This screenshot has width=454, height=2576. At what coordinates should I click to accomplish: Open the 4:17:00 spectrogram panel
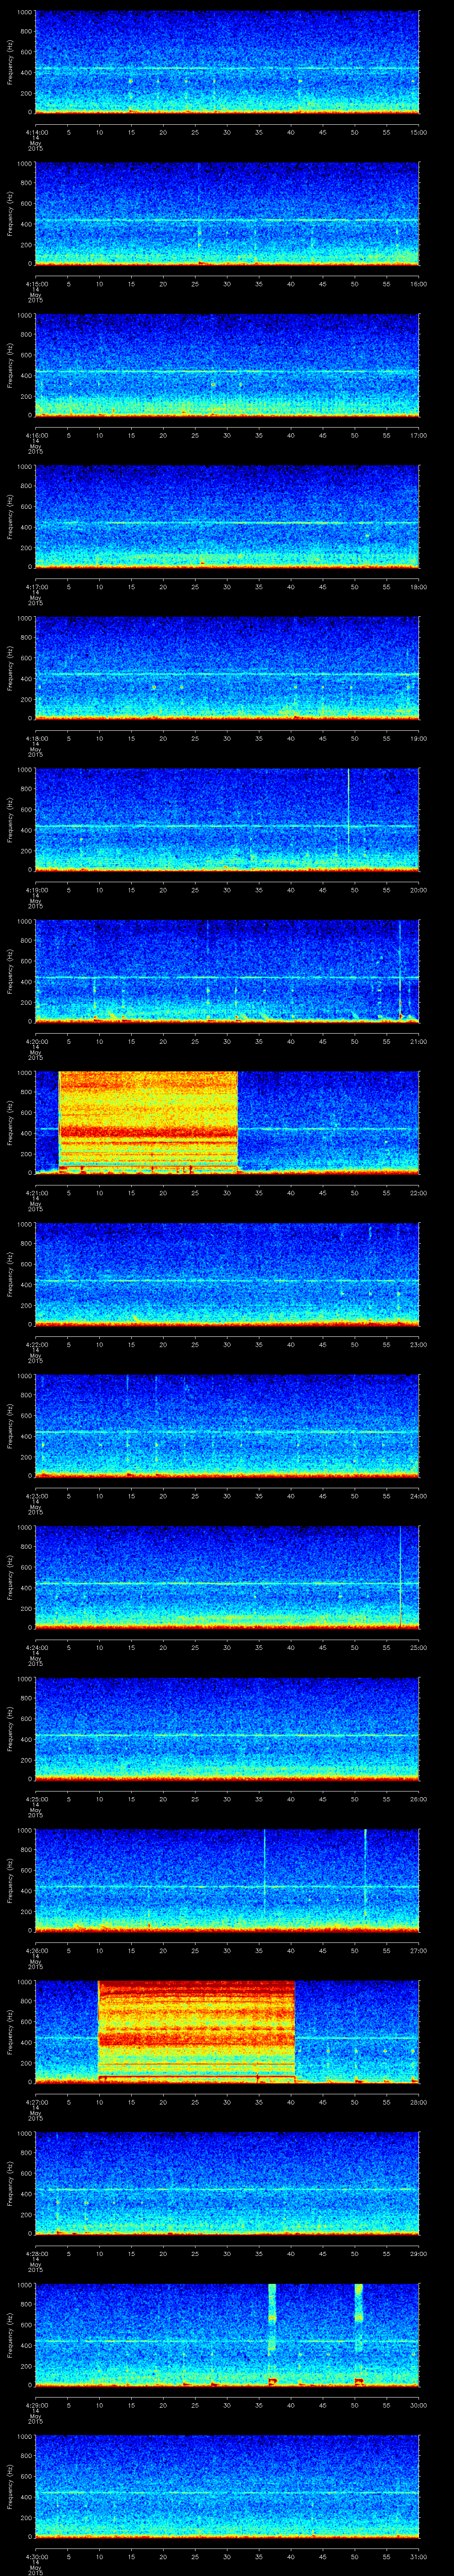pyautogui.click(x=227, y=516)
